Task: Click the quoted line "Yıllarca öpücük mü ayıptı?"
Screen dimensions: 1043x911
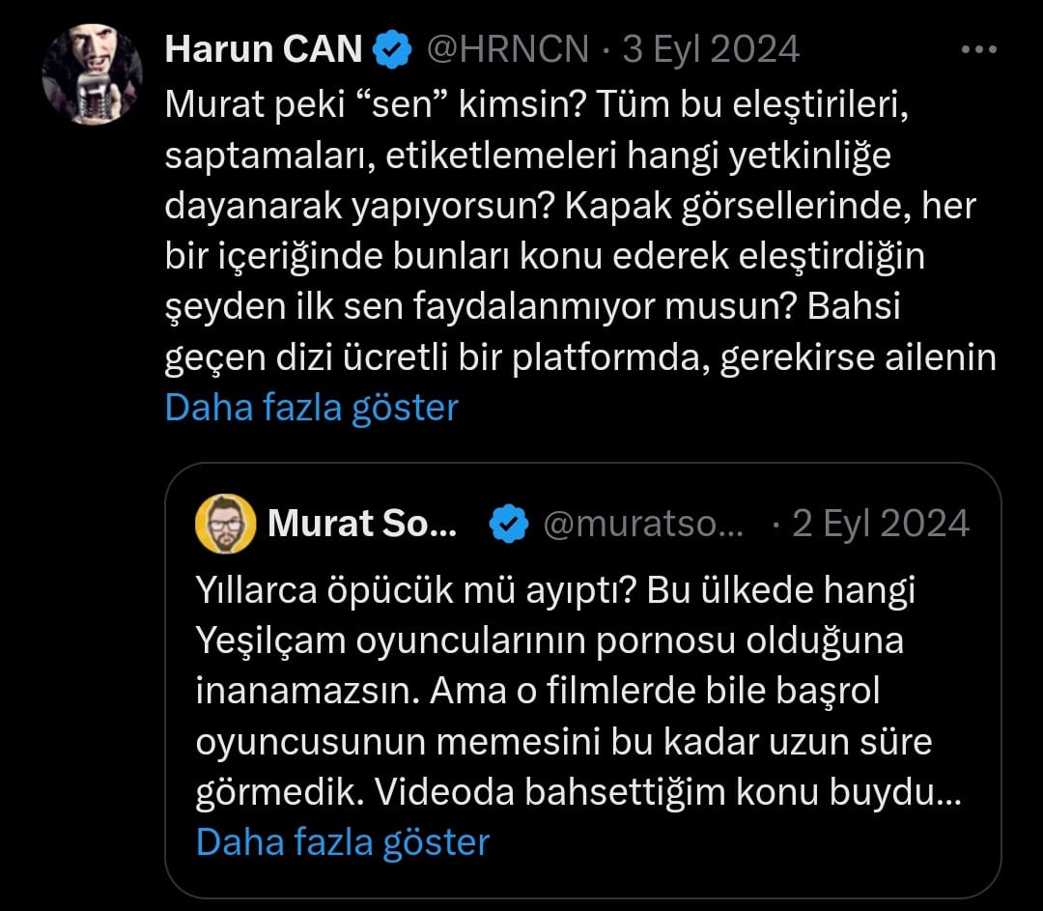Action: point(555,589)
